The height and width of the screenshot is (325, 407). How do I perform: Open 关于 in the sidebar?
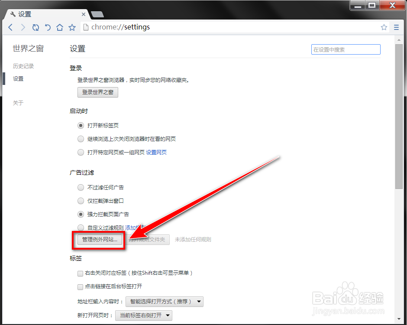(x=18, y=103)
